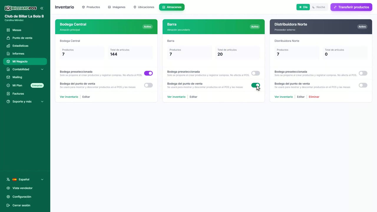
Task: Click Eliminar for Distribuidora Norte
Action: (x=314, y=97)
